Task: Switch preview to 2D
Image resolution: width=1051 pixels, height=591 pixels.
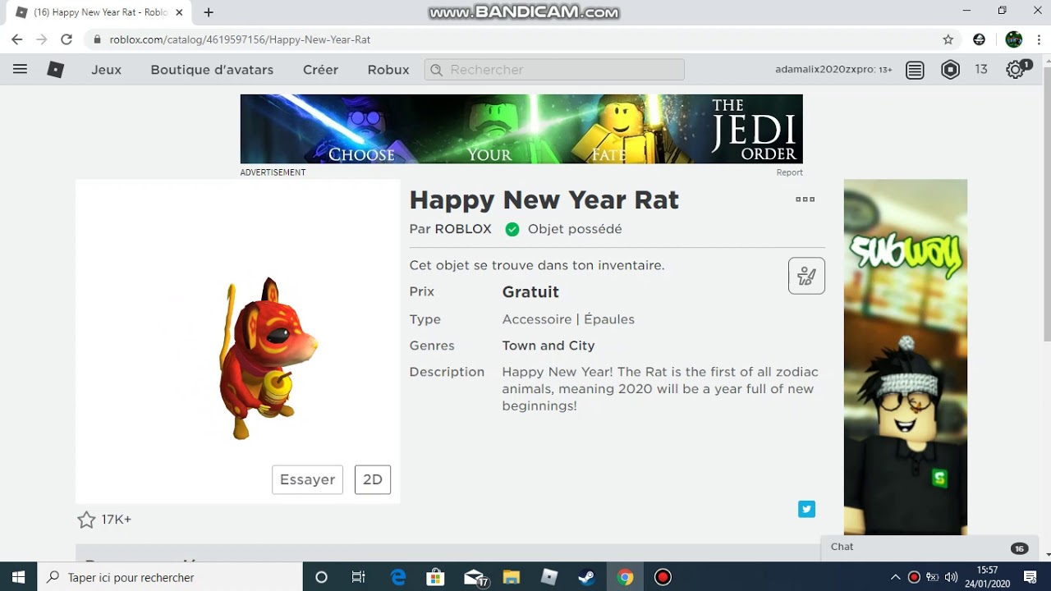Action: (373, 479)
